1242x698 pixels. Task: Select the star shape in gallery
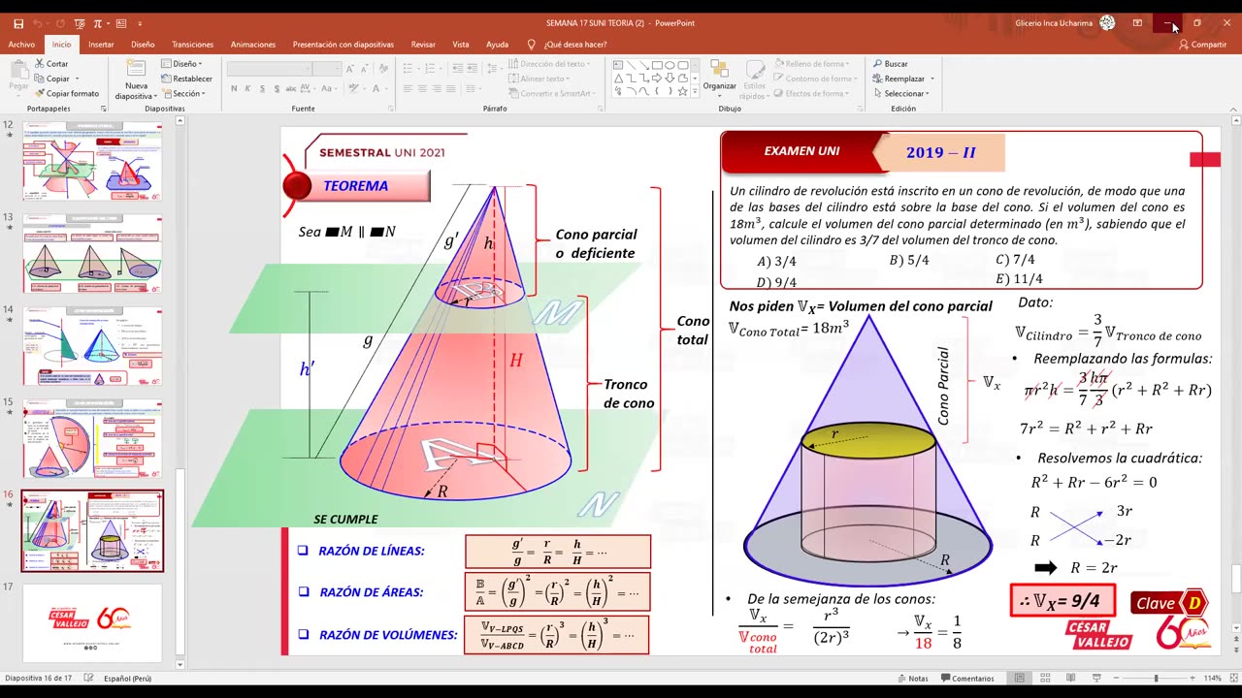pyautogui.click(x=682, y=90)
